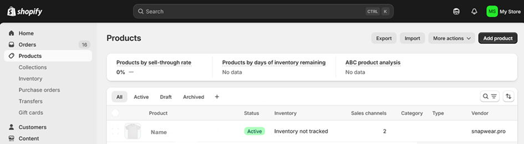Open the t-shirt product thumbnail

point(133,131)
